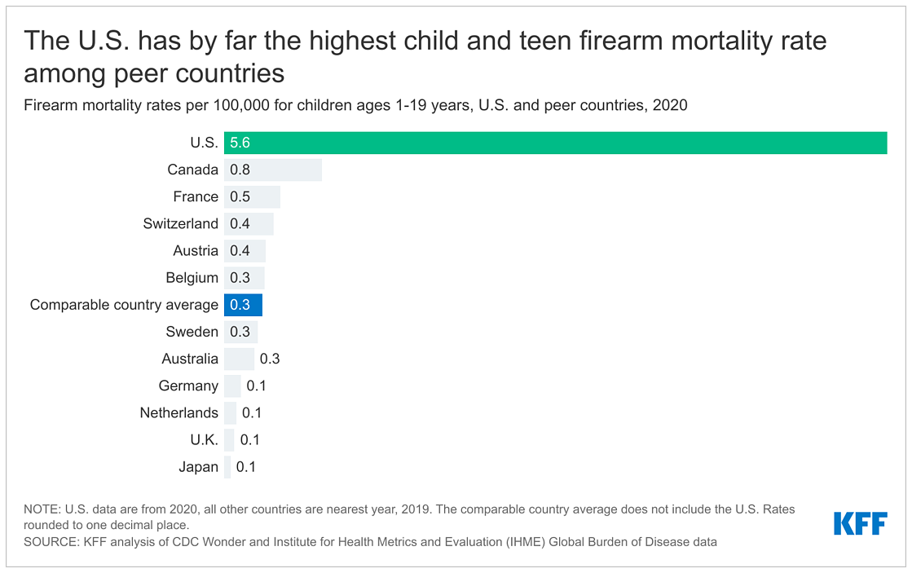The width and height of the screenshot is (912, 573).
Task: Click the U.K. country label
Action: pos(204,440)
